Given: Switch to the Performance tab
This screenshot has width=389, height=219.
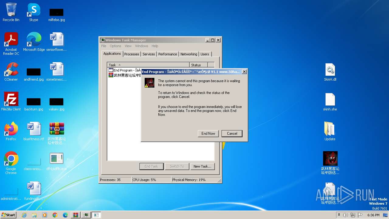Looking at the screenshot, I should tap(167, 54).
